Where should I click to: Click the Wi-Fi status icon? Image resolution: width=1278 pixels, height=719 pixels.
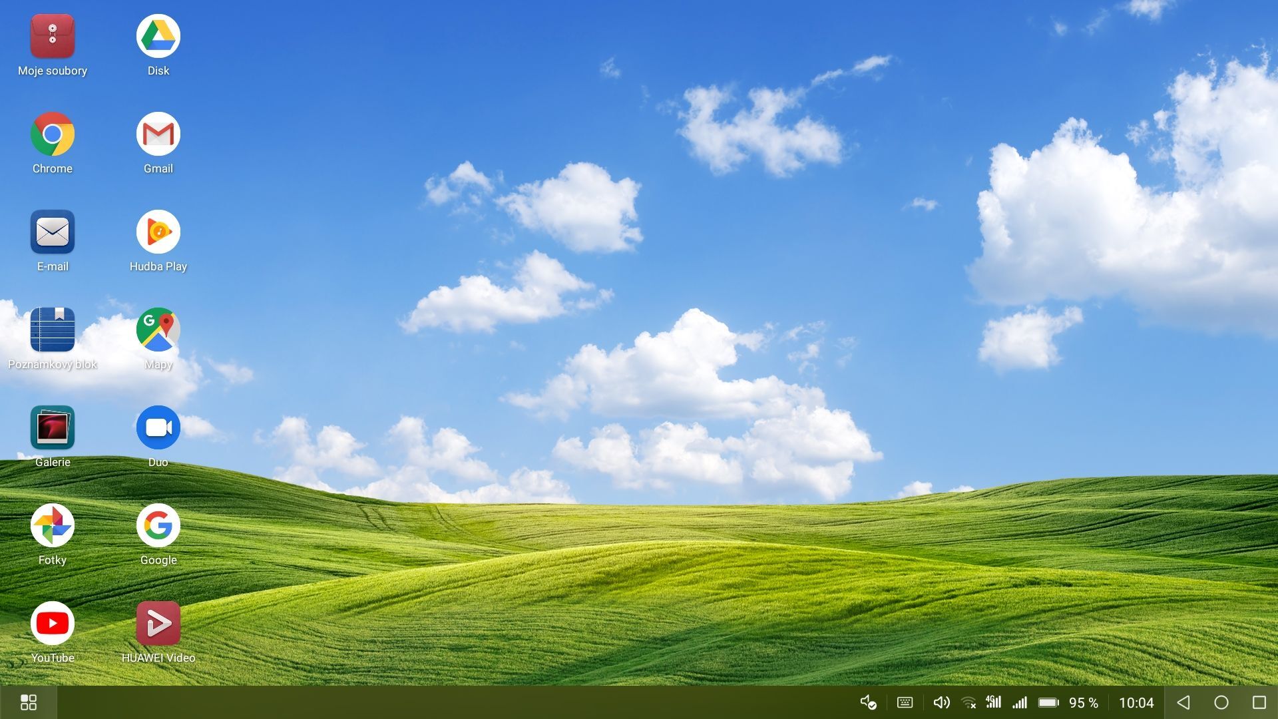coord(968,702)
